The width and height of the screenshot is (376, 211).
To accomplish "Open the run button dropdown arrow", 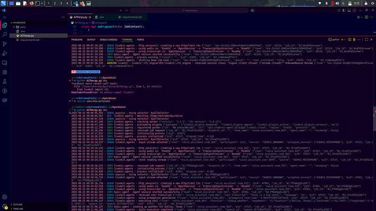I will (362, 17).
